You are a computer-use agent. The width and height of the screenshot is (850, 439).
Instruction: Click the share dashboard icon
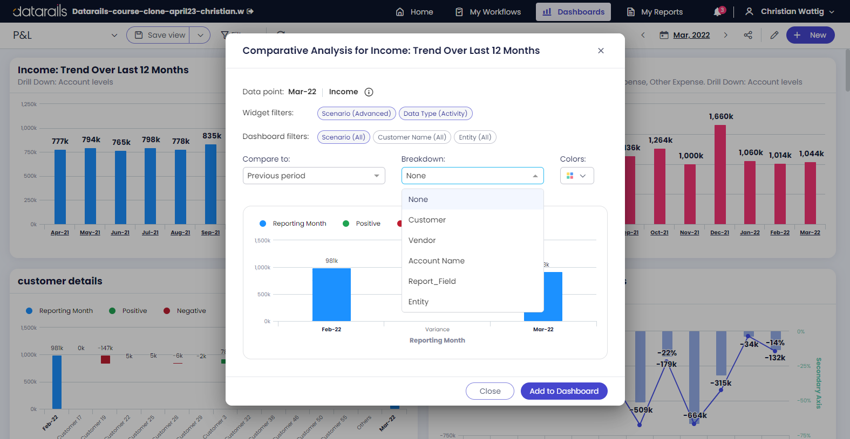(748, 35)
